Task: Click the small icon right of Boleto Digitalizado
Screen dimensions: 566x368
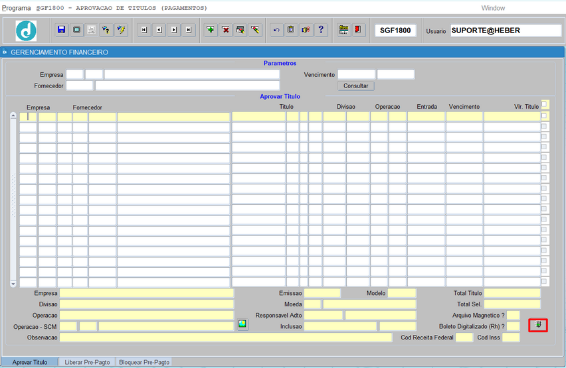Action: coord(538,325)
